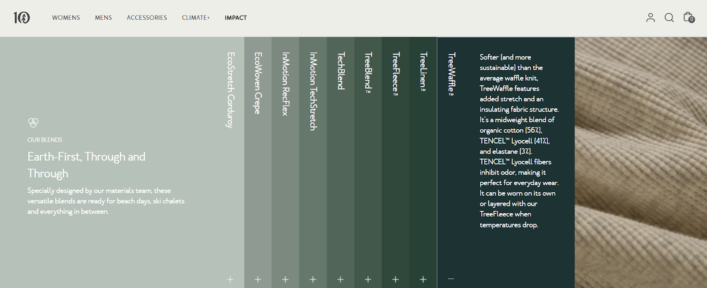Expand the TechBlend plus icon

point(340,279)
